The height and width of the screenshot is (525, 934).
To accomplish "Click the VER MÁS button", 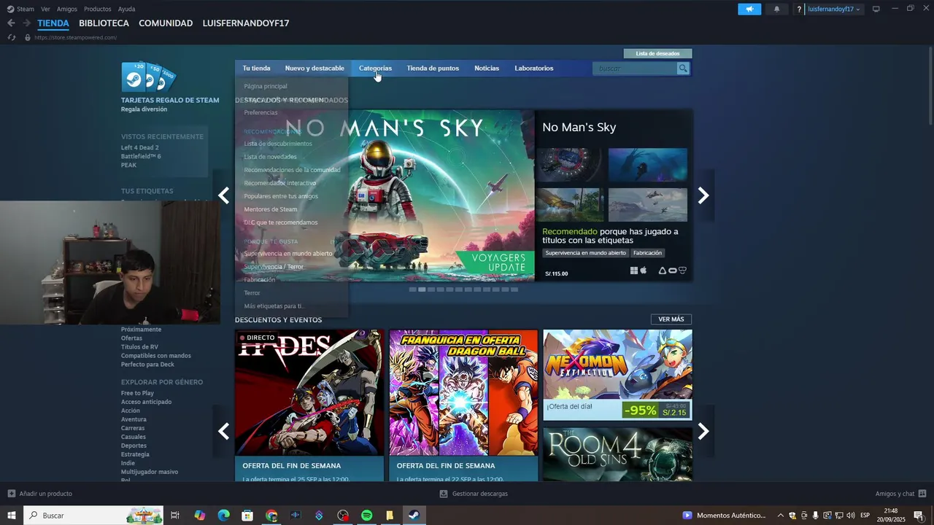I will [x=671, y=319].
